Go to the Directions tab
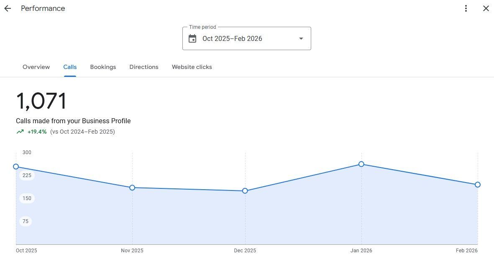This screenshot has height=259, width=494. [144, 67]
